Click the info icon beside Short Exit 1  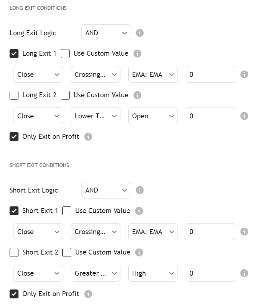(x=139, y=211)
